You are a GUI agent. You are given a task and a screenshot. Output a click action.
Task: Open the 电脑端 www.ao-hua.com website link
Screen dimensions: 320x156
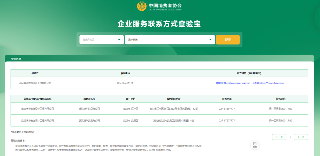coord(233,83)
